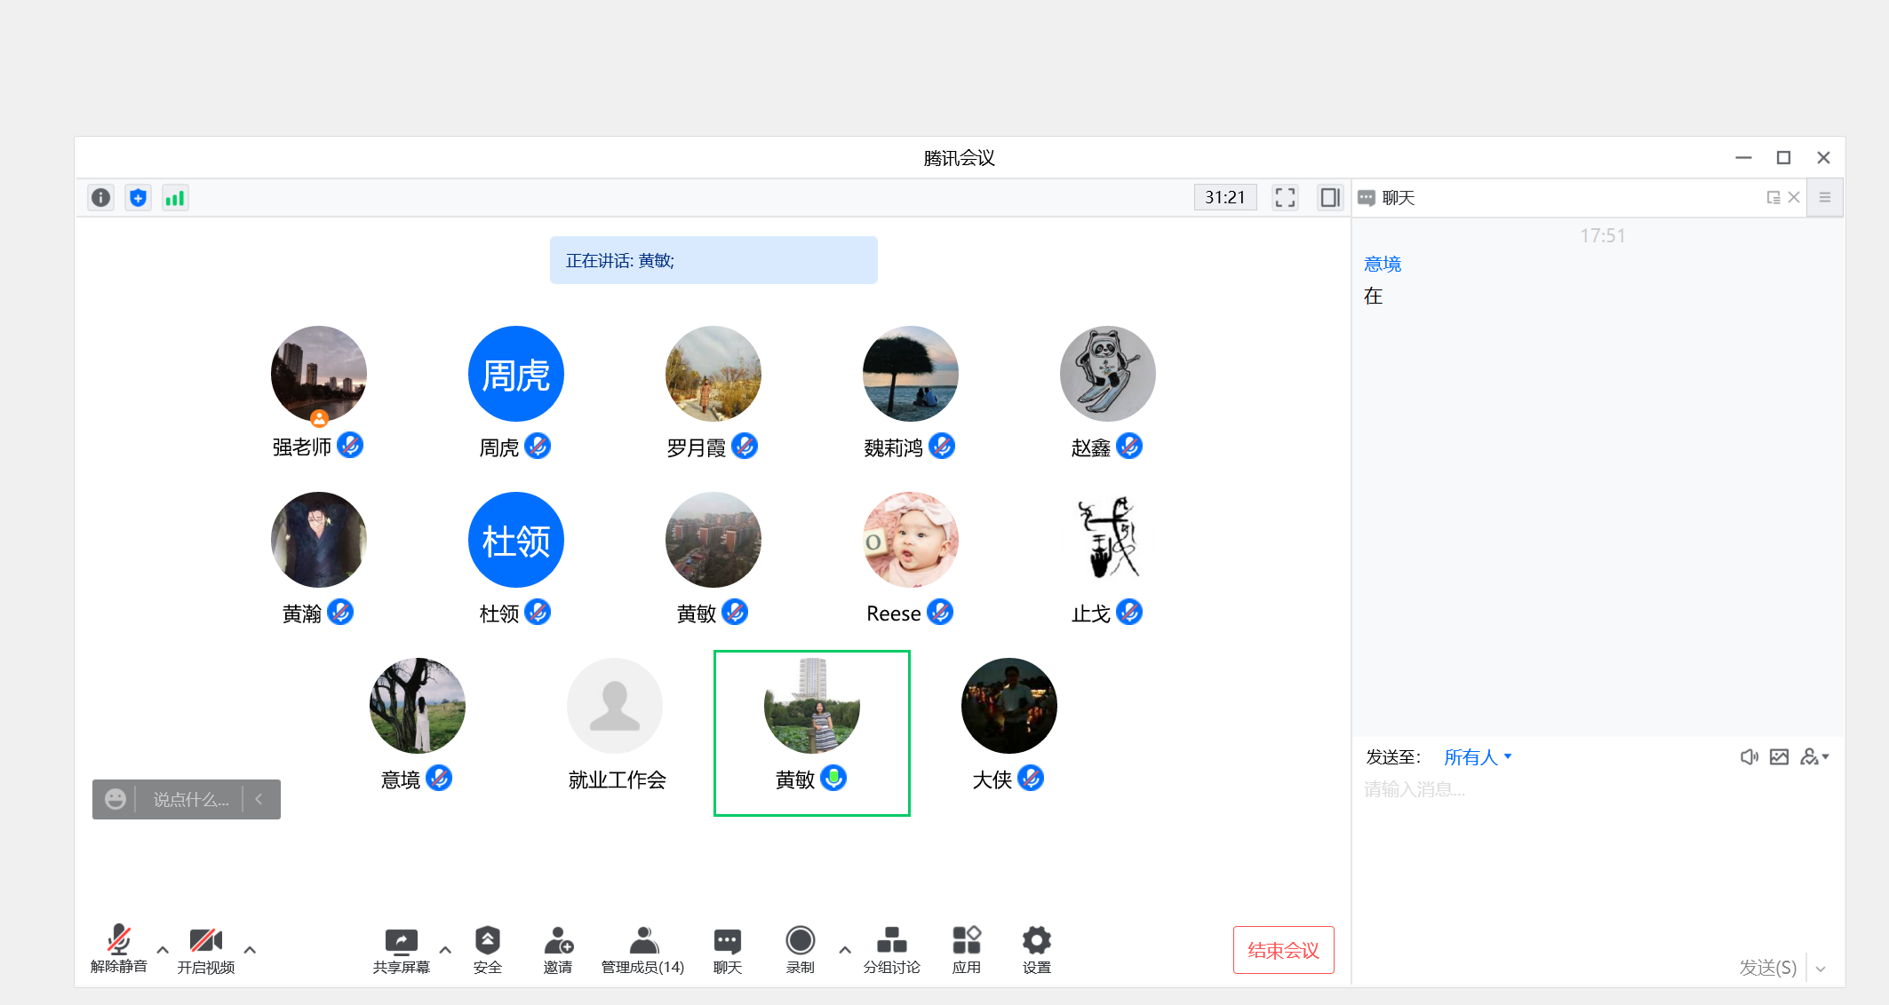
Task: Expand share screen options arrow
Action: point(445,950)
